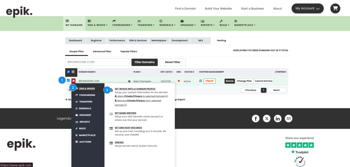Expand the Marketplace navbar dropdown
Screen dimensions: 350x167
245,23
